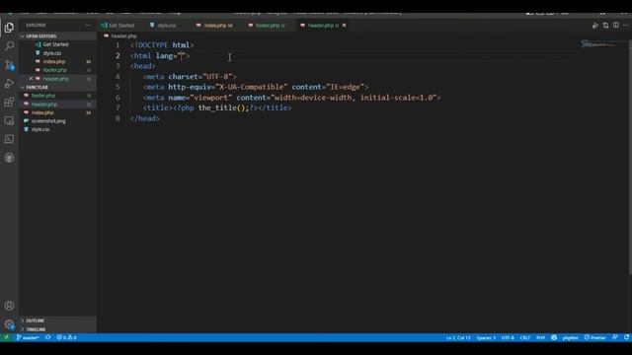Screen dimensions: 632x355
Task: Open the Run and Debug view
Action: (9, 83)
